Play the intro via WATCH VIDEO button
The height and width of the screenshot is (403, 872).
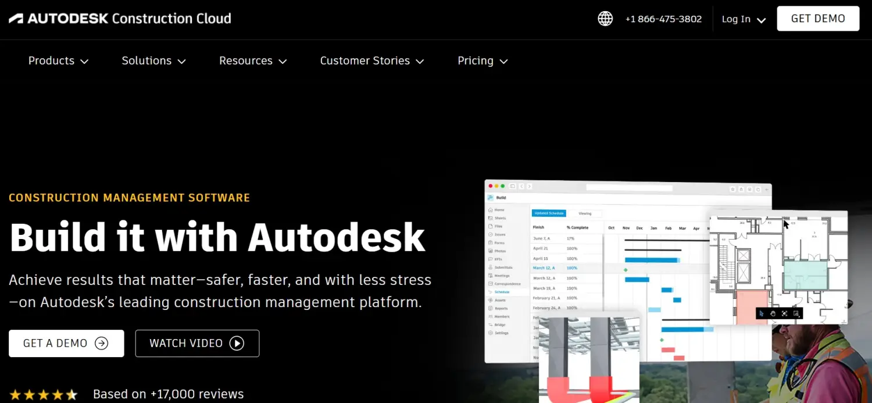point(197,343)
